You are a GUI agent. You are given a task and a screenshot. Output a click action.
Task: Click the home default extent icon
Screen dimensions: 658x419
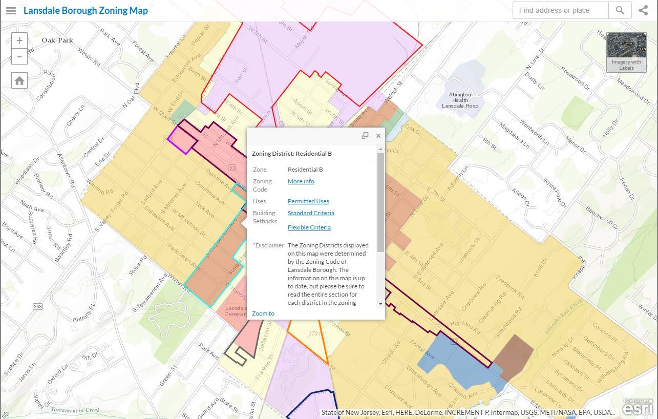tap(19, 80)
